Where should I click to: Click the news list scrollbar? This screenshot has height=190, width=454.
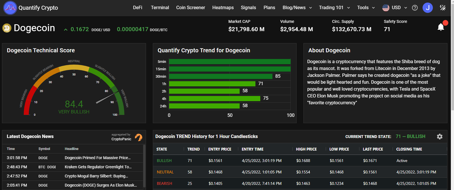144,166
